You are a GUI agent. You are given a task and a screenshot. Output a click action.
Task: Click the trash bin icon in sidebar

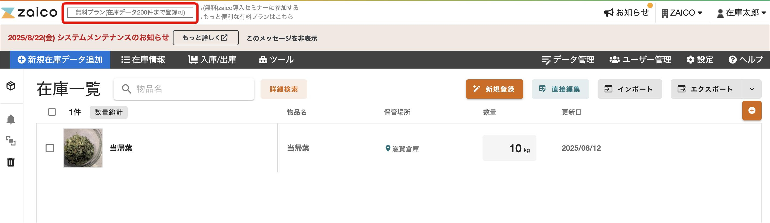point(11,162)
